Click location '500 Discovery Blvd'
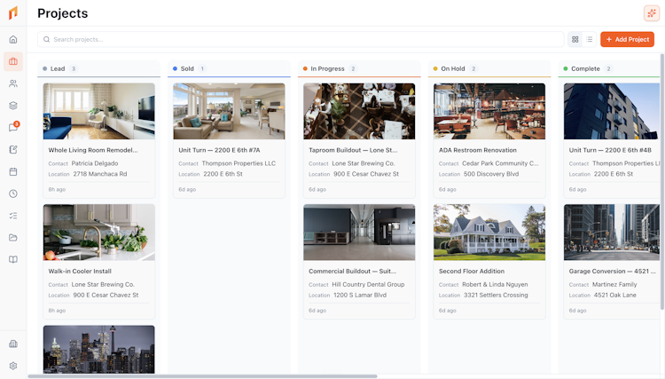665x379 pixels. click(491, 174)
